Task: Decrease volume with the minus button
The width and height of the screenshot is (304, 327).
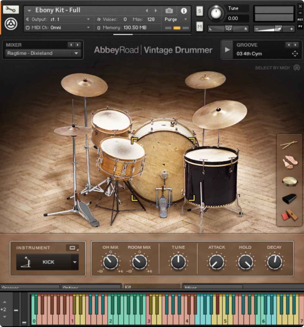Action: coord(257,29)
